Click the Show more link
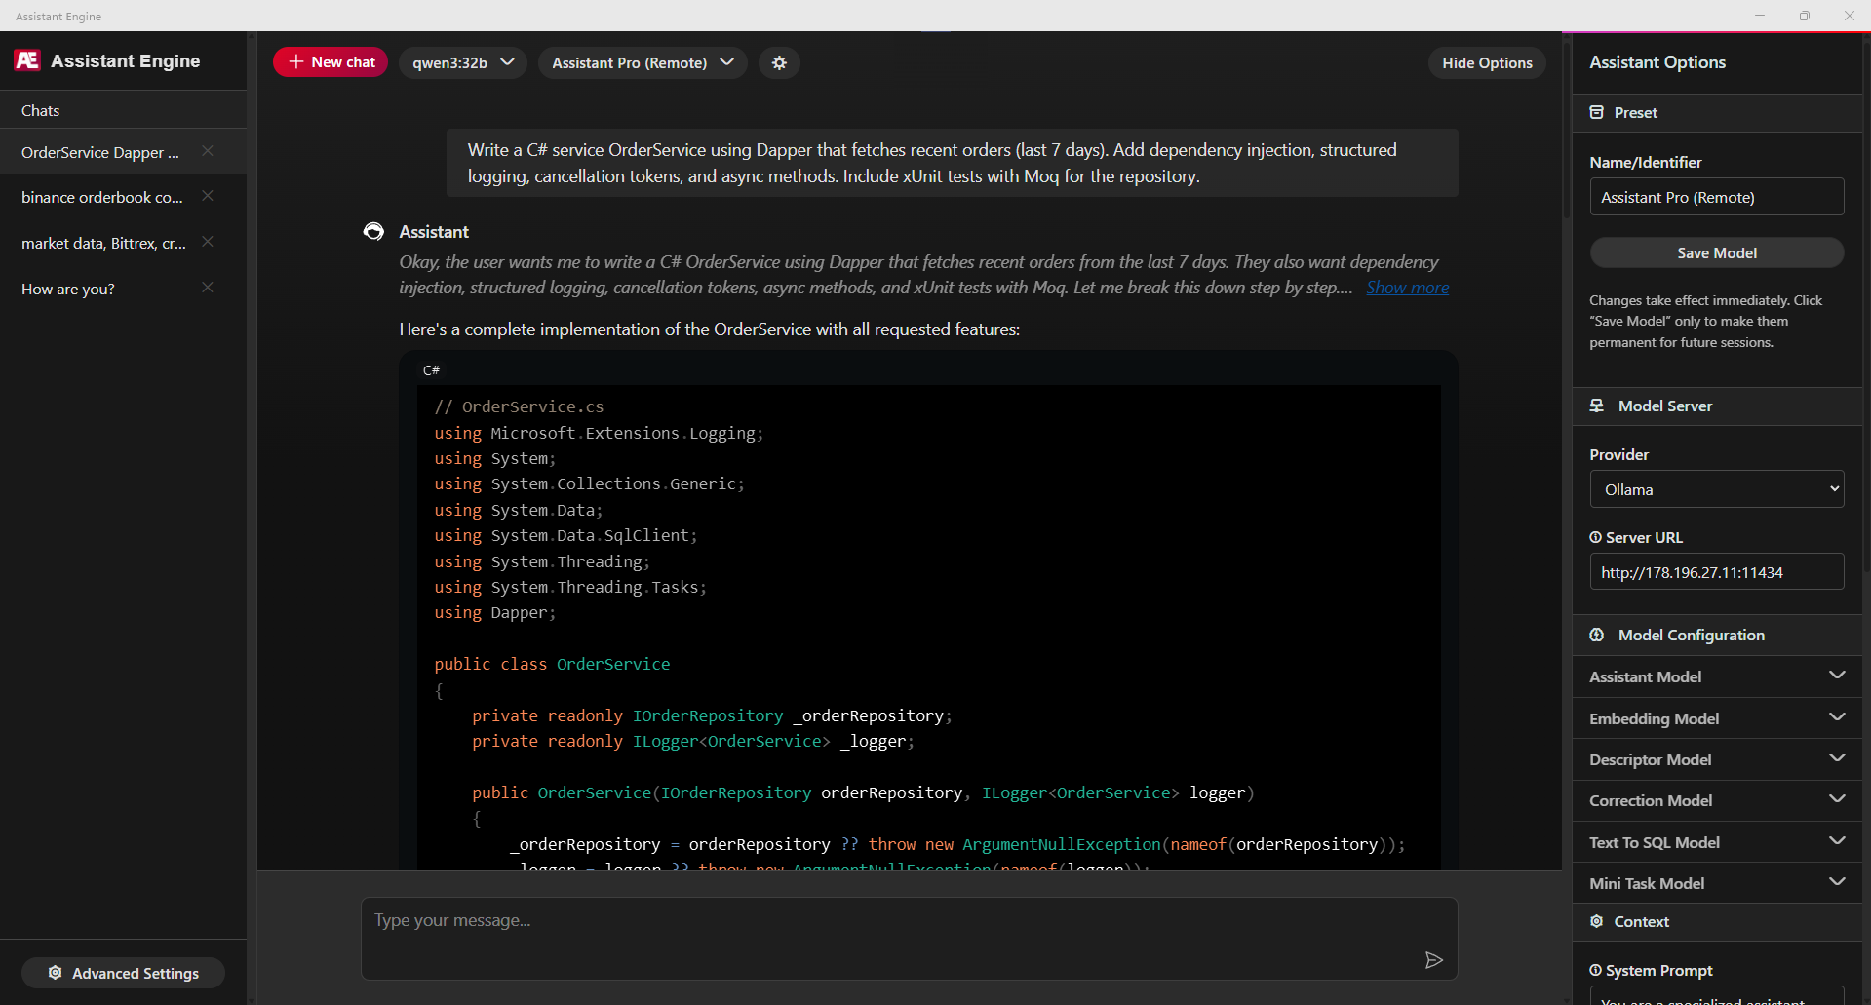 [x=1407, y=288]
